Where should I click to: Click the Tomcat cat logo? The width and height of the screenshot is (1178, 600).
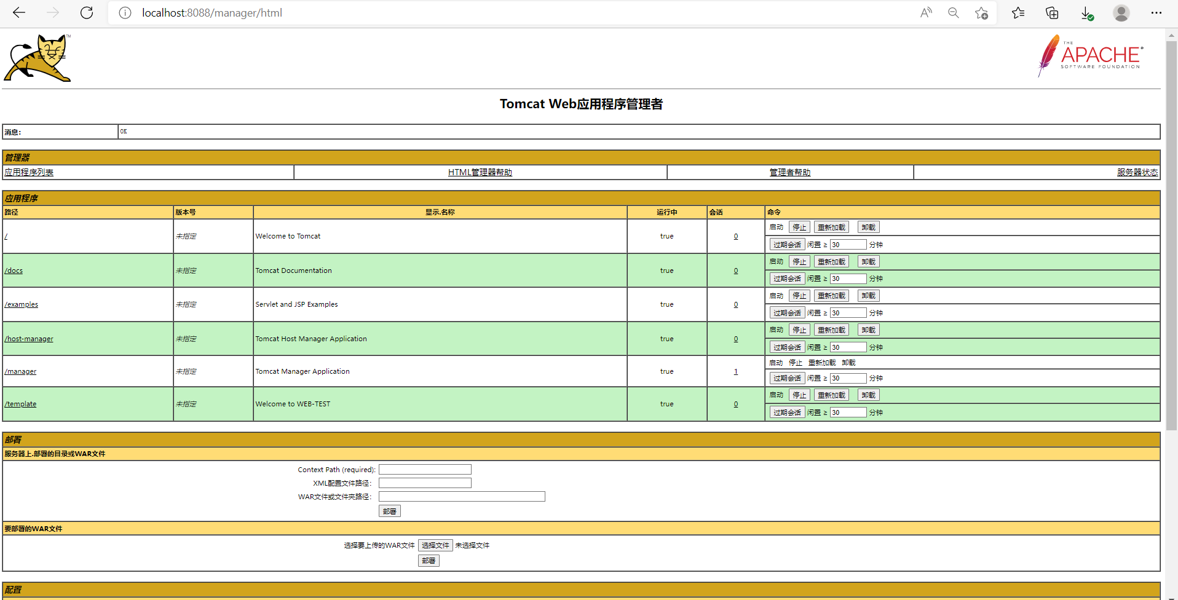click(38, 58)
